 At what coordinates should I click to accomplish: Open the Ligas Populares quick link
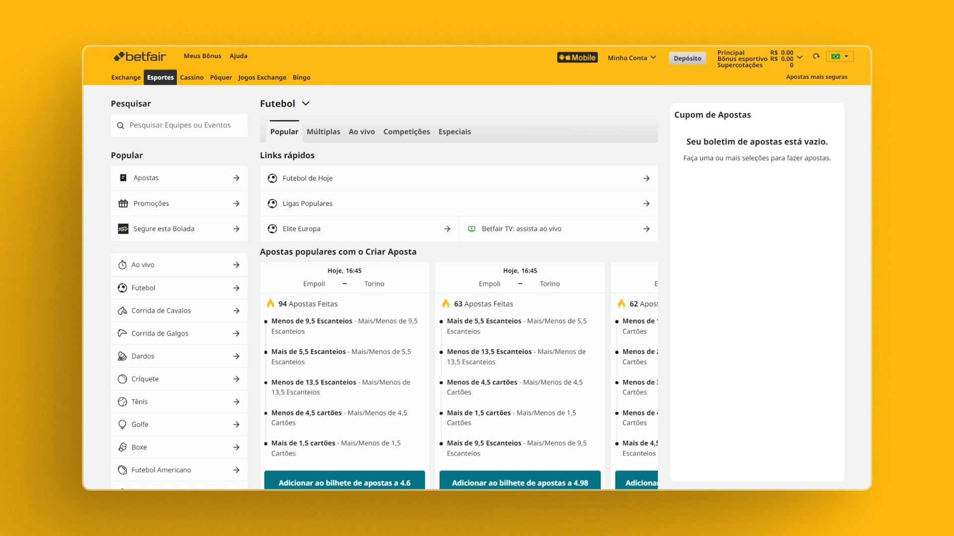[x=459, y=203]
